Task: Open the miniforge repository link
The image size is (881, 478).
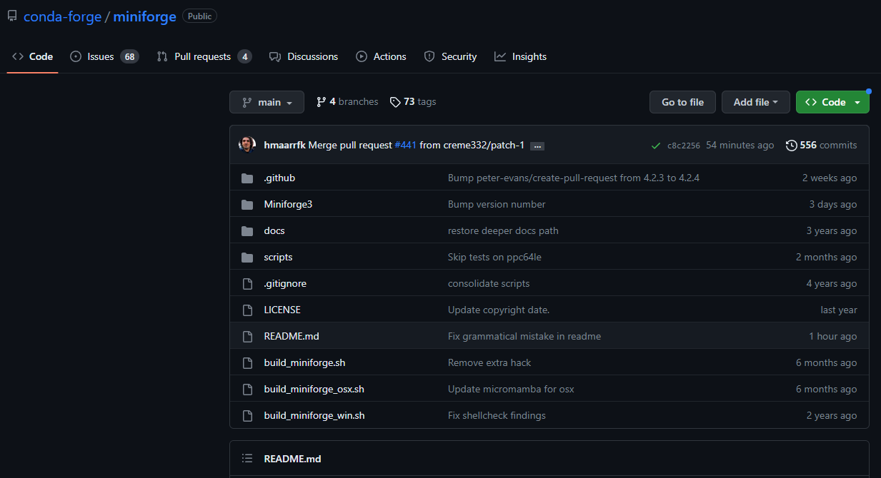Action: (x=144, y=16)
